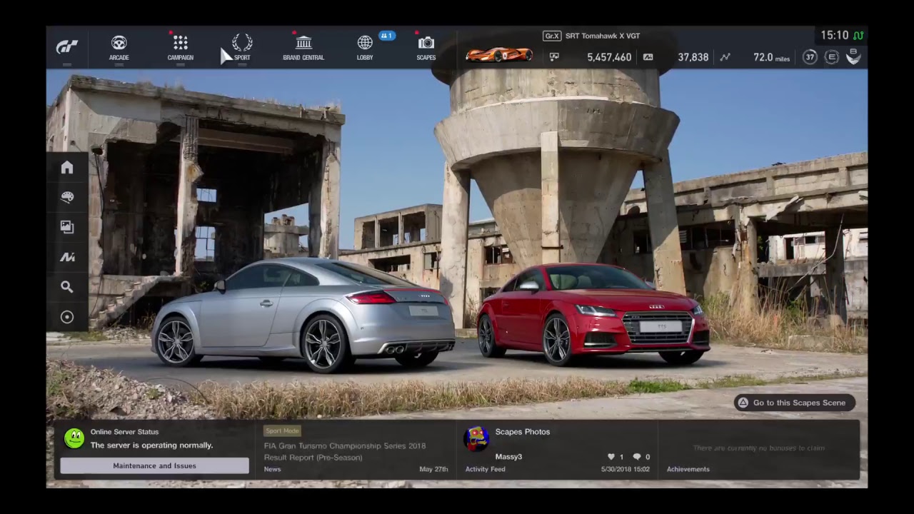Click the Sport Mode news tag

point(282,430)
